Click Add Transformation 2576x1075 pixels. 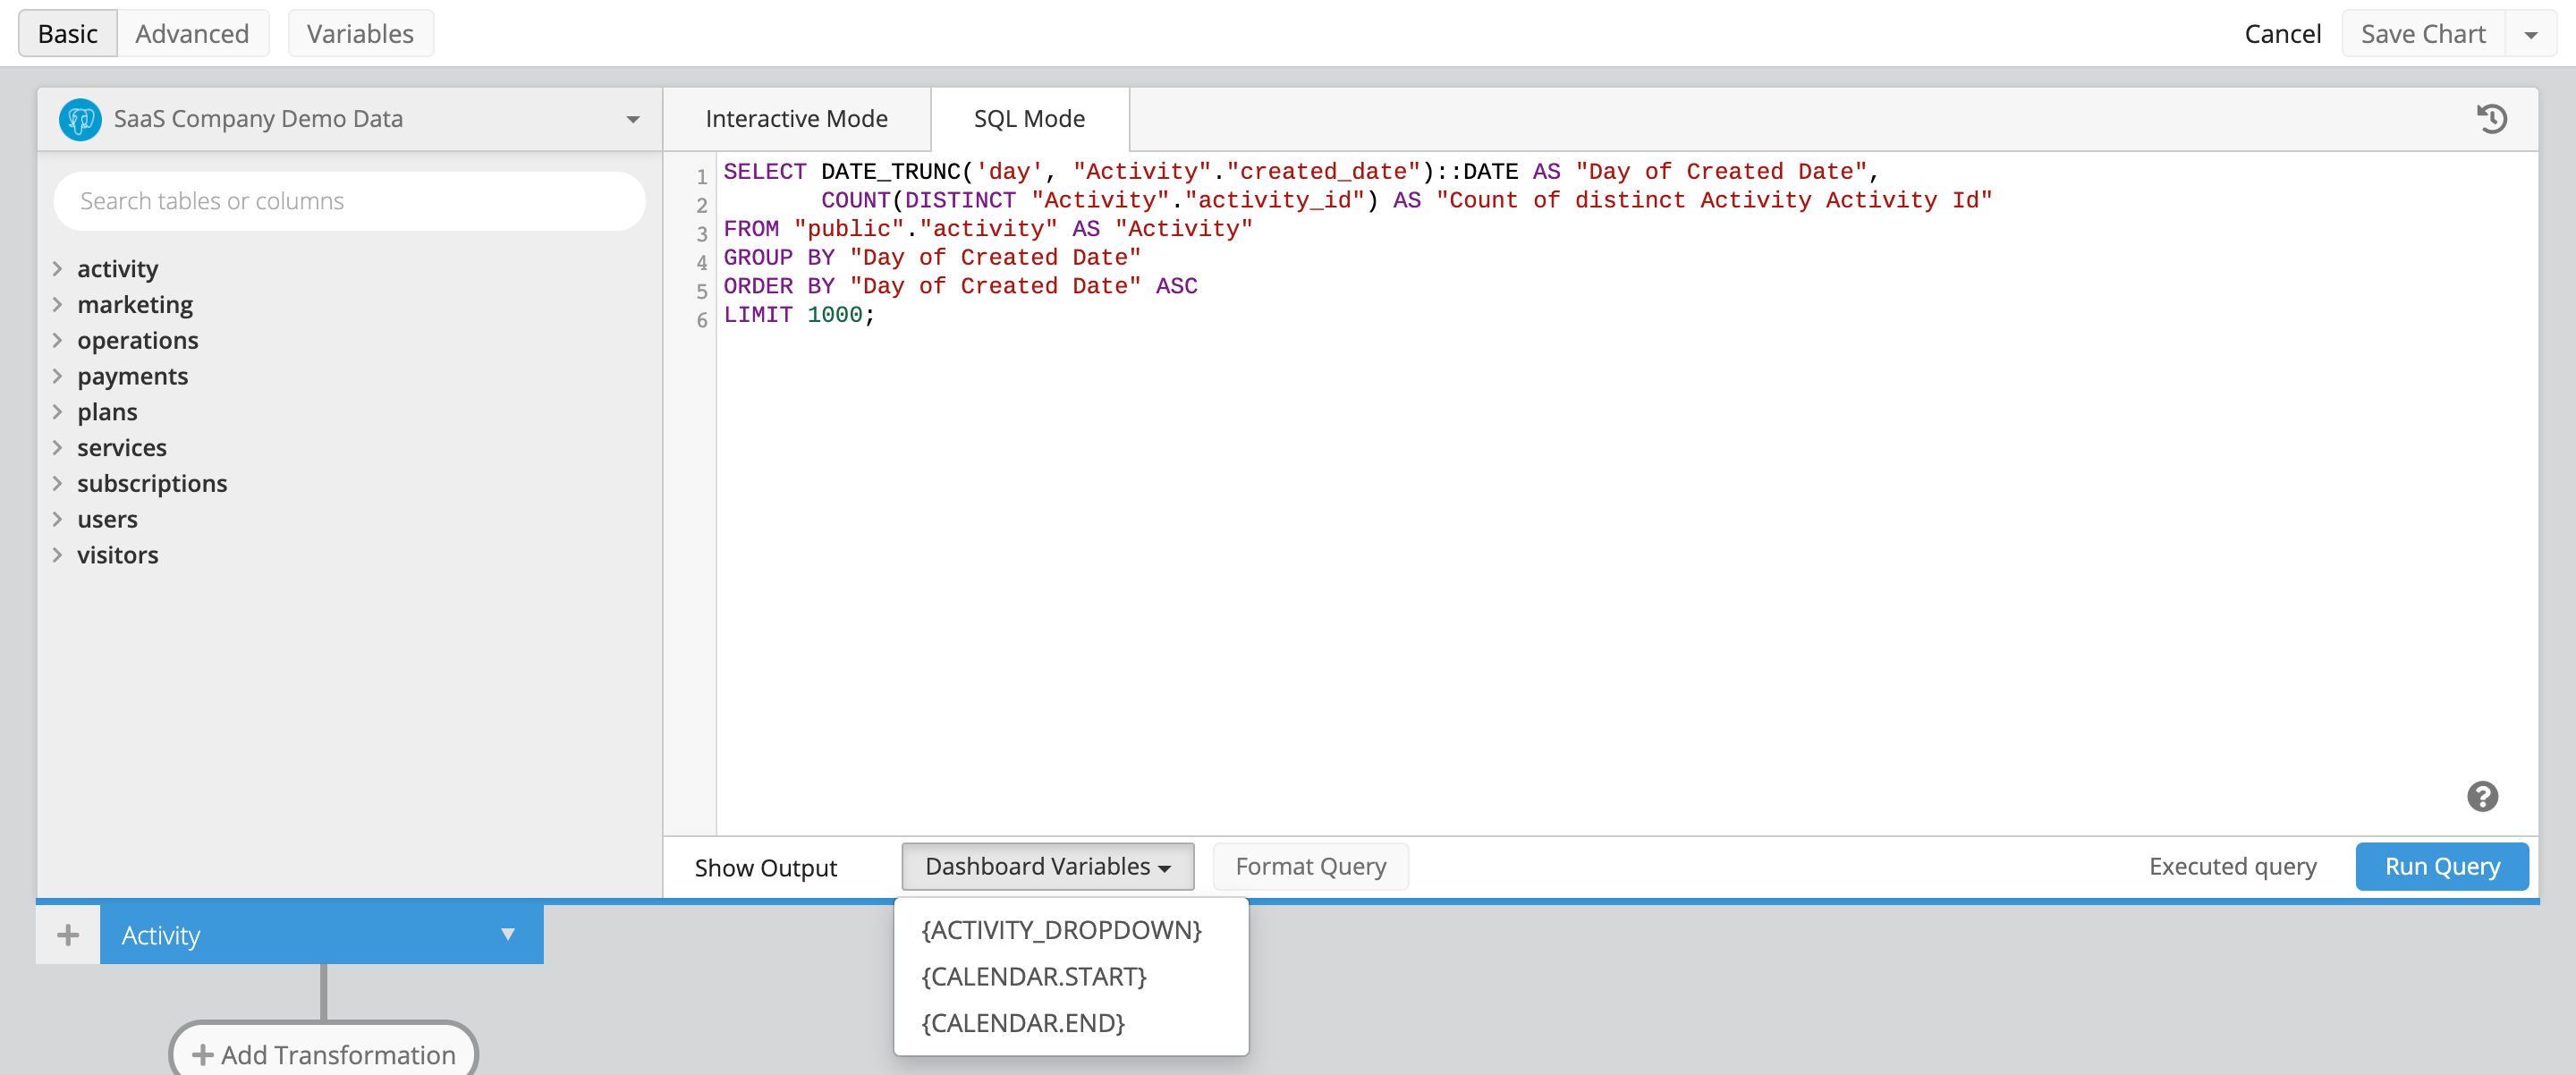(324, 1054)
